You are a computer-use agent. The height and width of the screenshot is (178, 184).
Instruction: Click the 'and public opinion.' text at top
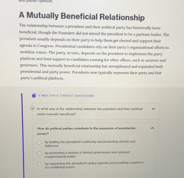coord(35,1)
